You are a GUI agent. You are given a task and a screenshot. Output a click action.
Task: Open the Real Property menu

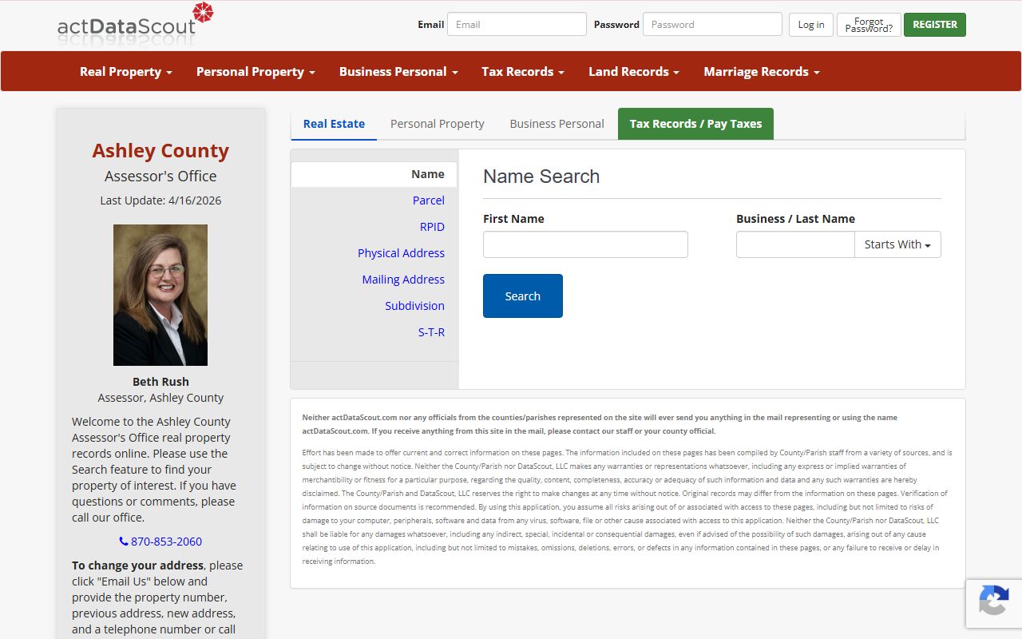(126, 71)
